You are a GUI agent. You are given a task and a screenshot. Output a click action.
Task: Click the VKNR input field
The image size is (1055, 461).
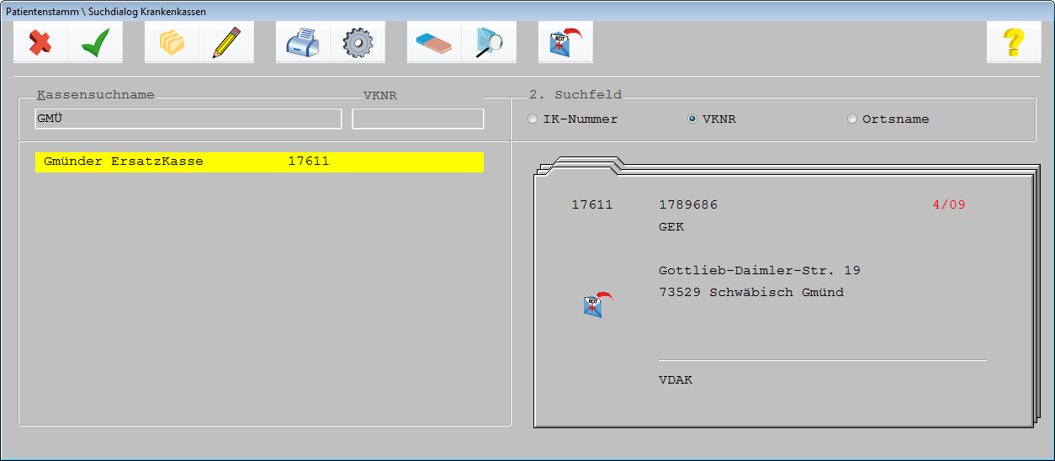pos(418,119)
